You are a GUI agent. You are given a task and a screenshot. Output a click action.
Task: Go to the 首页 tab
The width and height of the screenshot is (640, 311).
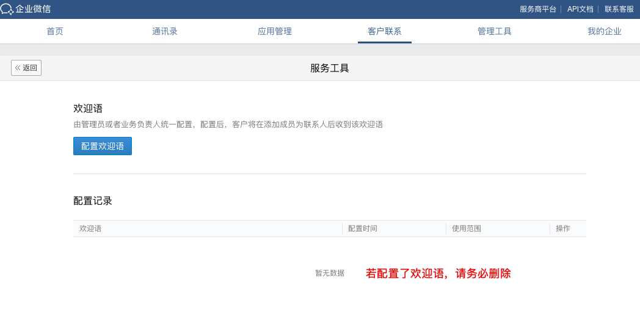55,31
